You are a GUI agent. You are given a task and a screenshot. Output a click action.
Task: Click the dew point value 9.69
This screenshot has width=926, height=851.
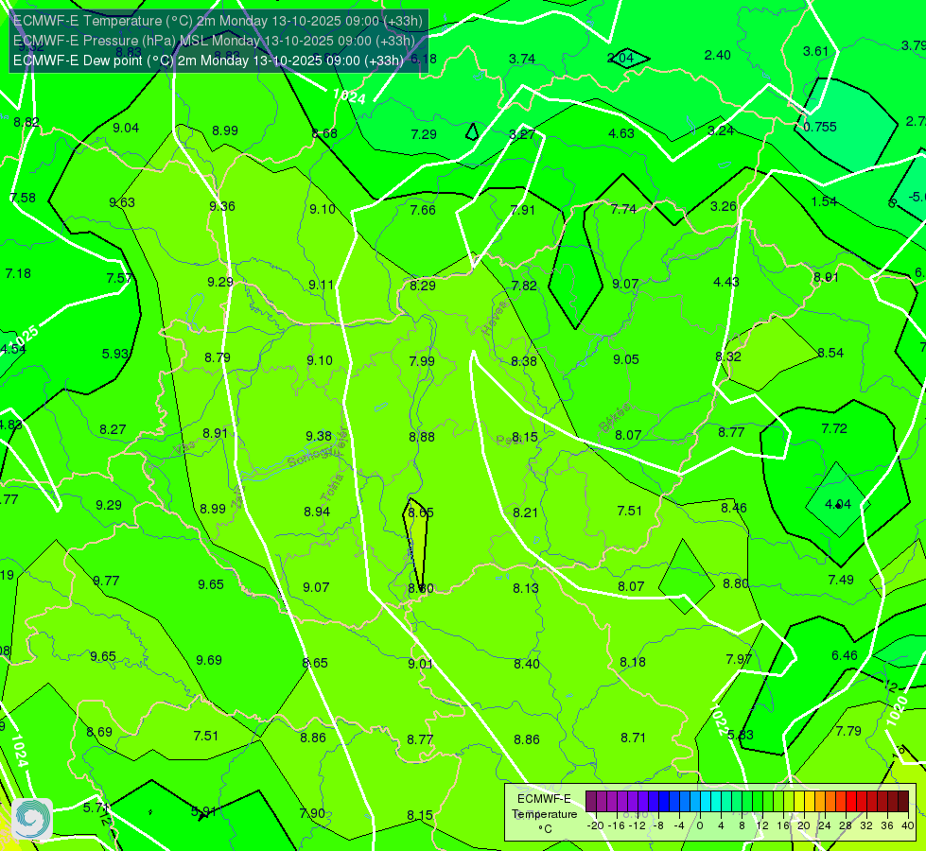pos(209,660)
